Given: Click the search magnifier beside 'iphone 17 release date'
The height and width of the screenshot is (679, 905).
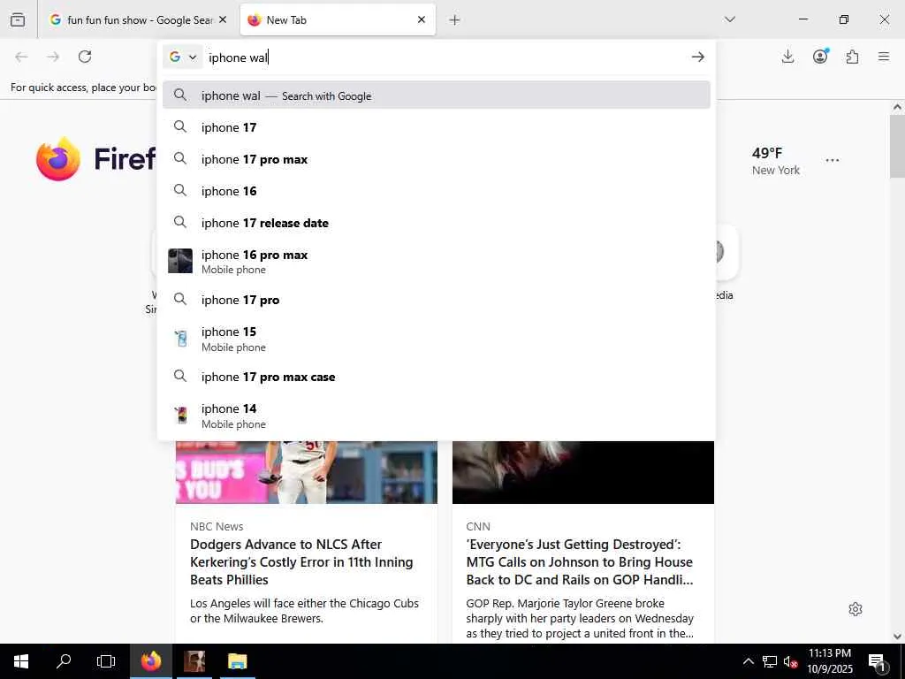Looking at the screenshot, I should click(x=180, y=222).
